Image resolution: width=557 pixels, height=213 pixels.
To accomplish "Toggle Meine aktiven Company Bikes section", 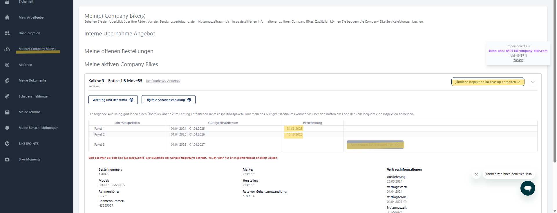I will coord(121,64).
